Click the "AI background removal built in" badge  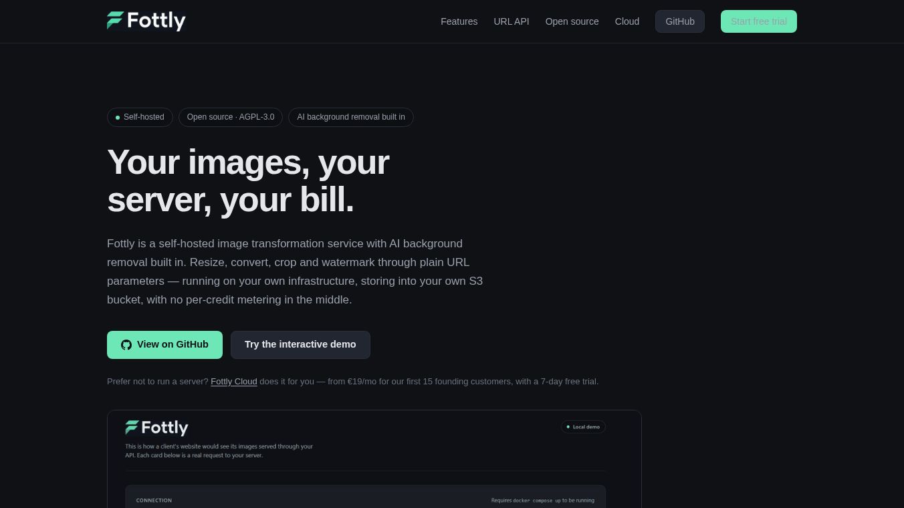pos(351,117)
